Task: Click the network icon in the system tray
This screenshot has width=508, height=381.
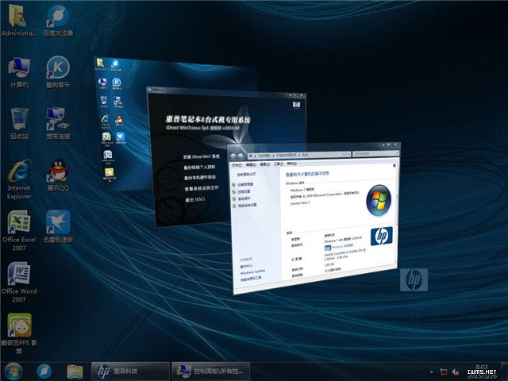Action: click(x=443, y=372)
